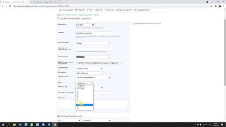Viewport: 226px width, 127px height.
Task: Open Windows taskbar search
Action: coord(8,125)
